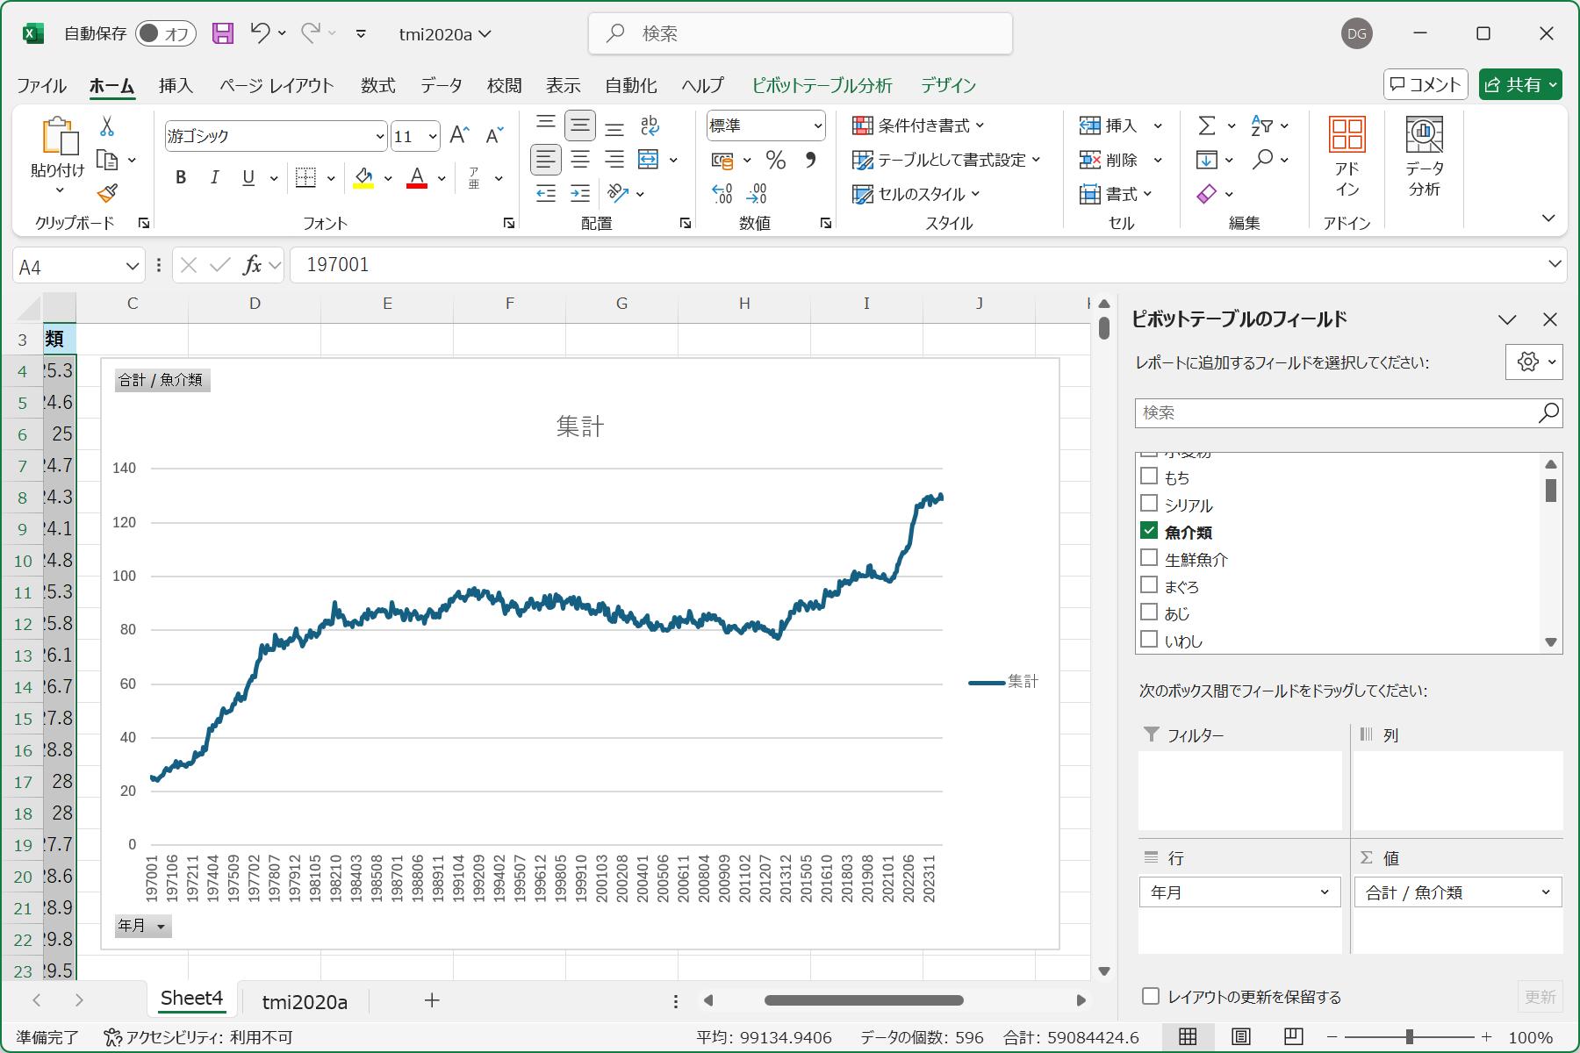Add a new sheet with plus button
Screen dimensions: 1580x1053
point(431,1000)
